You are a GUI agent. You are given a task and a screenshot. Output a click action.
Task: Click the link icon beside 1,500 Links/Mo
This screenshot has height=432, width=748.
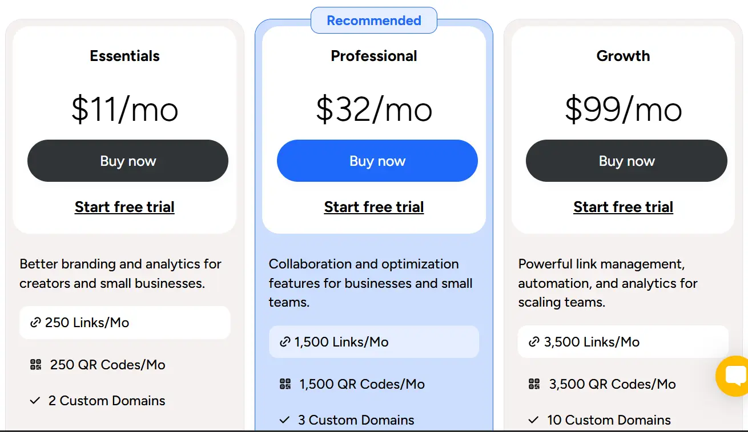tap(285, 342)
